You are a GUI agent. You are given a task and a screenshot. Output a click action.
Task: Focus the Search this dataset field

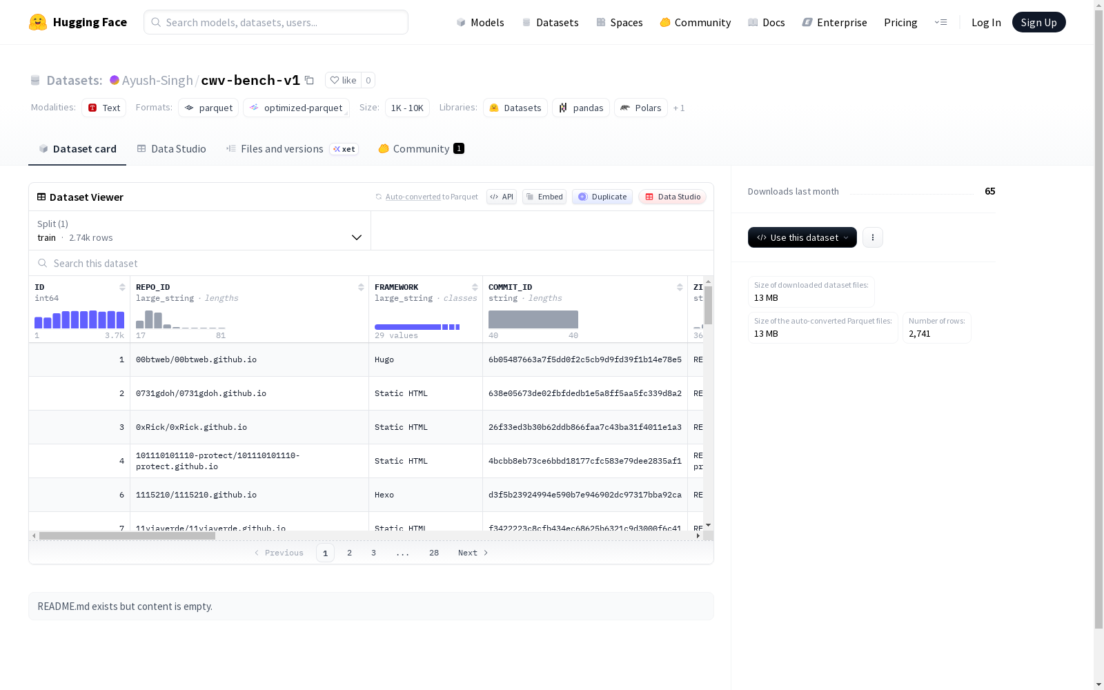[x=371, y=263]
